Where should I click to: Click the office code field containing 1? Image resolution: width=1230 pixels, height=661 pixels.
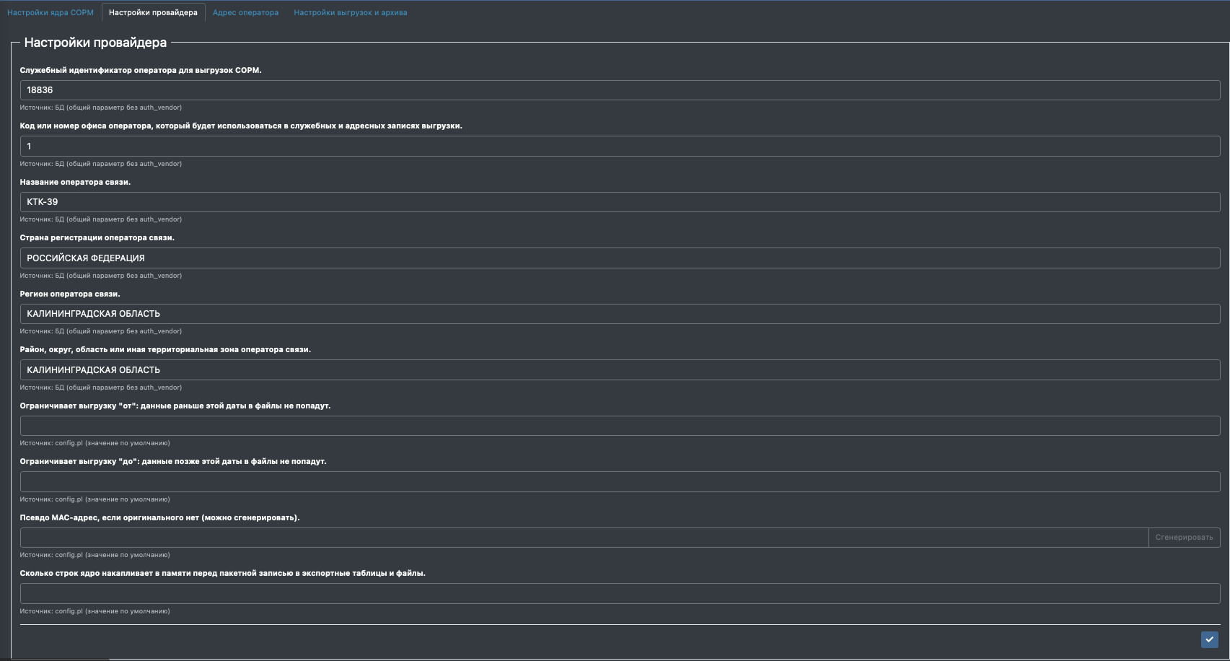pyautogui.click(x=620, y=146)
